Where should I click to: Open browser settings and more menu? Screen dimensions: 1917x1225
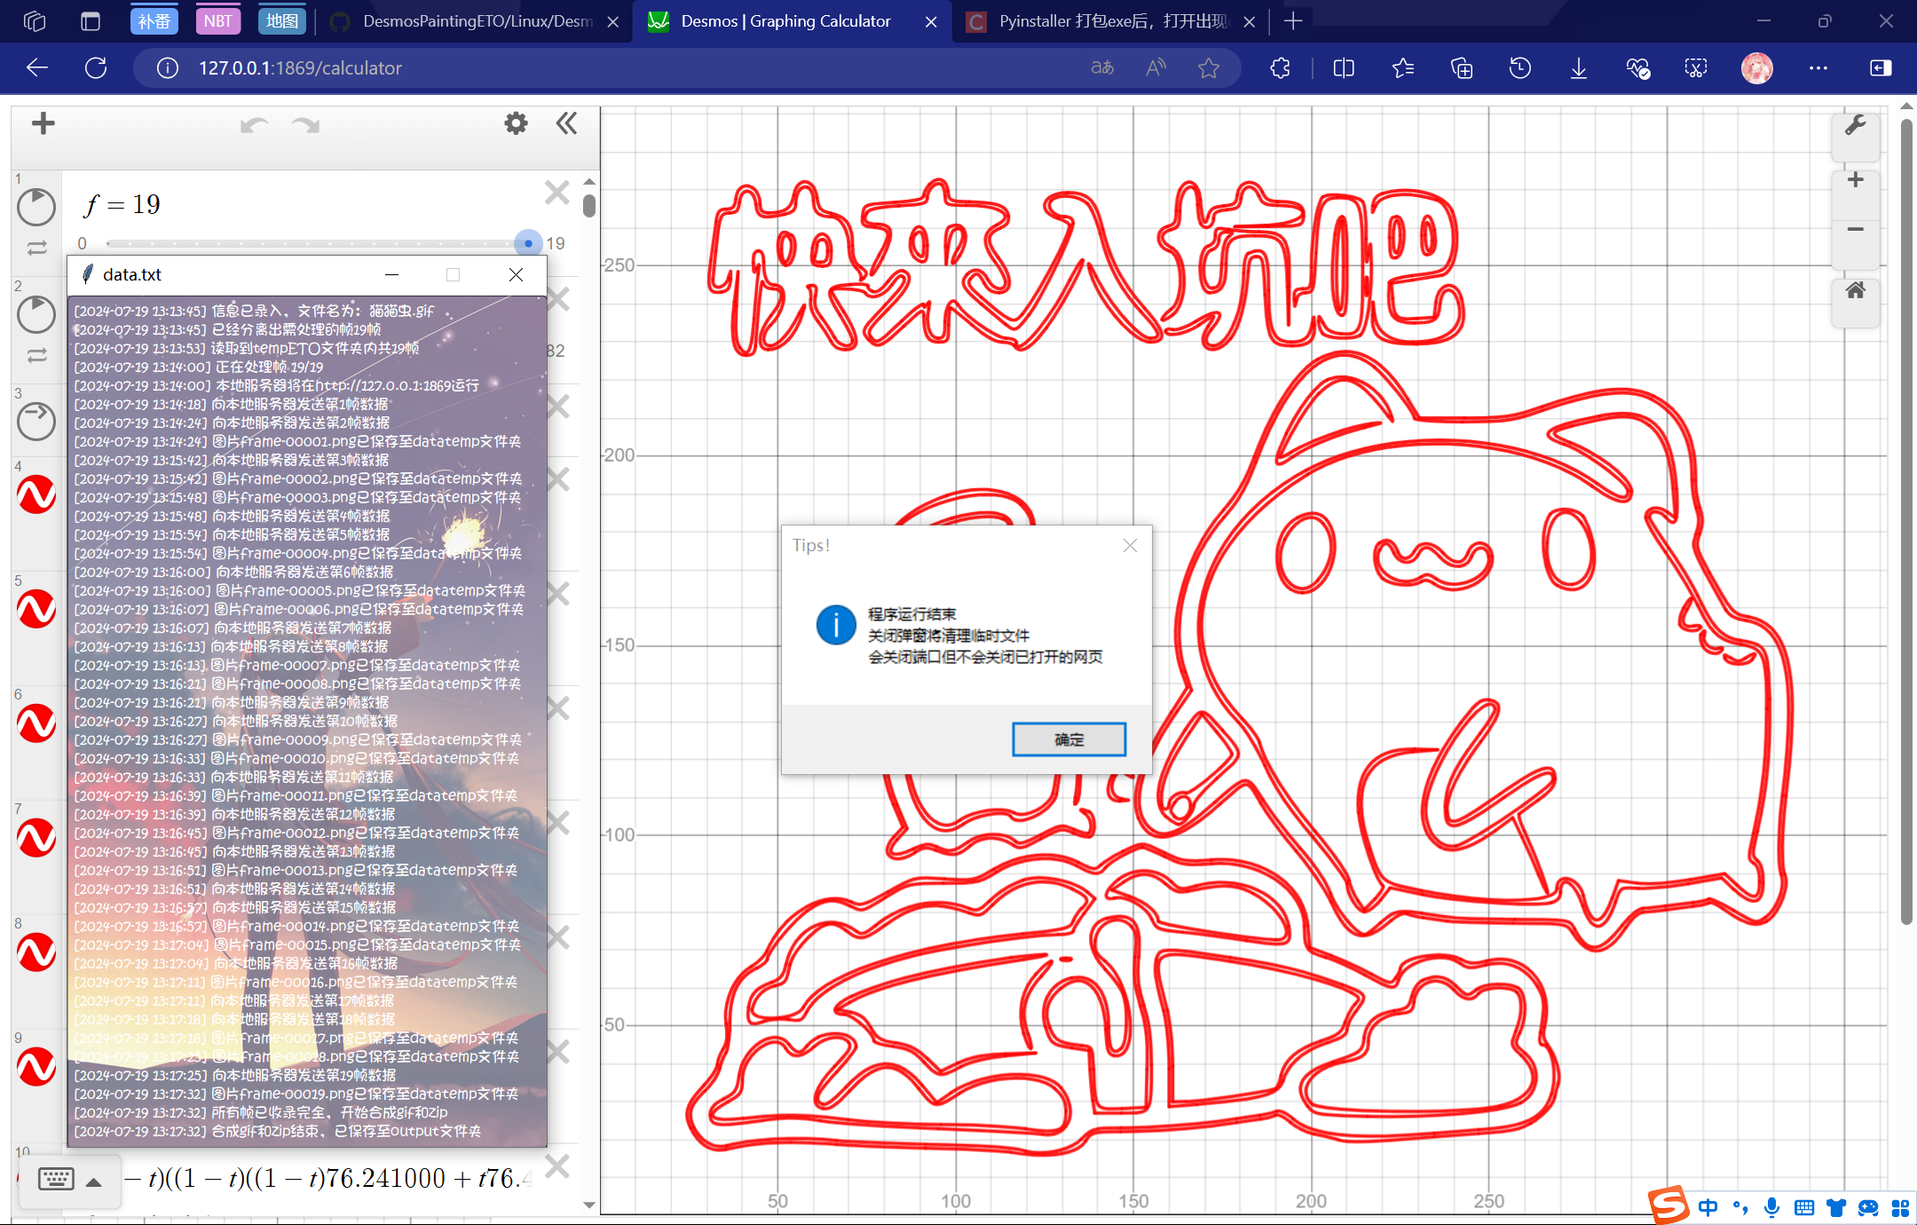(1818, 68)
